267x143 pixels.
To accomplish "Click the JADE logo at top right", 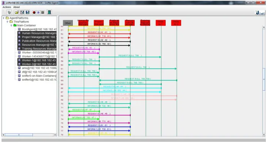I will [x=260, y=13].
